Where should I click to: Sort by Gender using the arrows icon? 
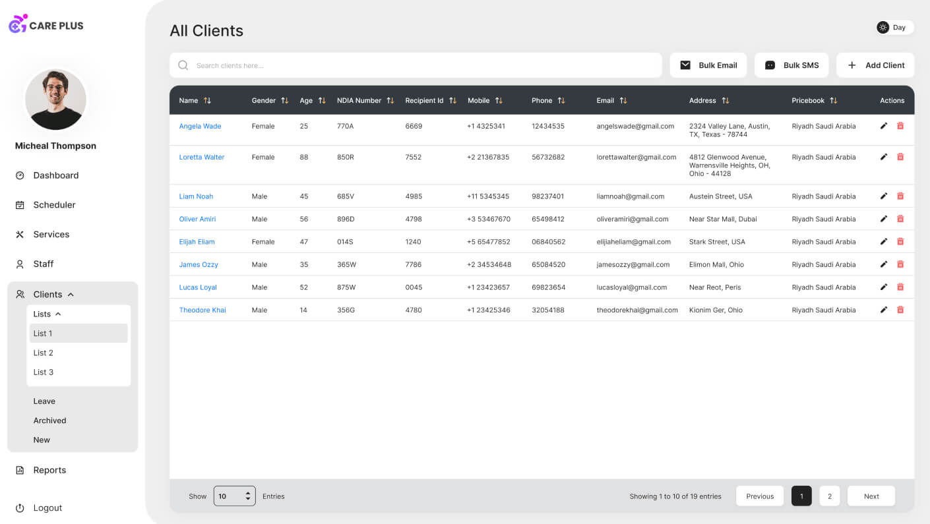click(284, 100)
